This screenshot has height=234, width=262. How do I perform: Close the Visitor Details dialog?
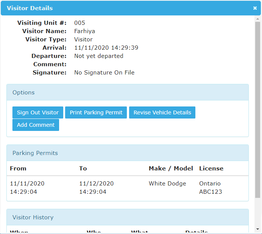(255, 8)
